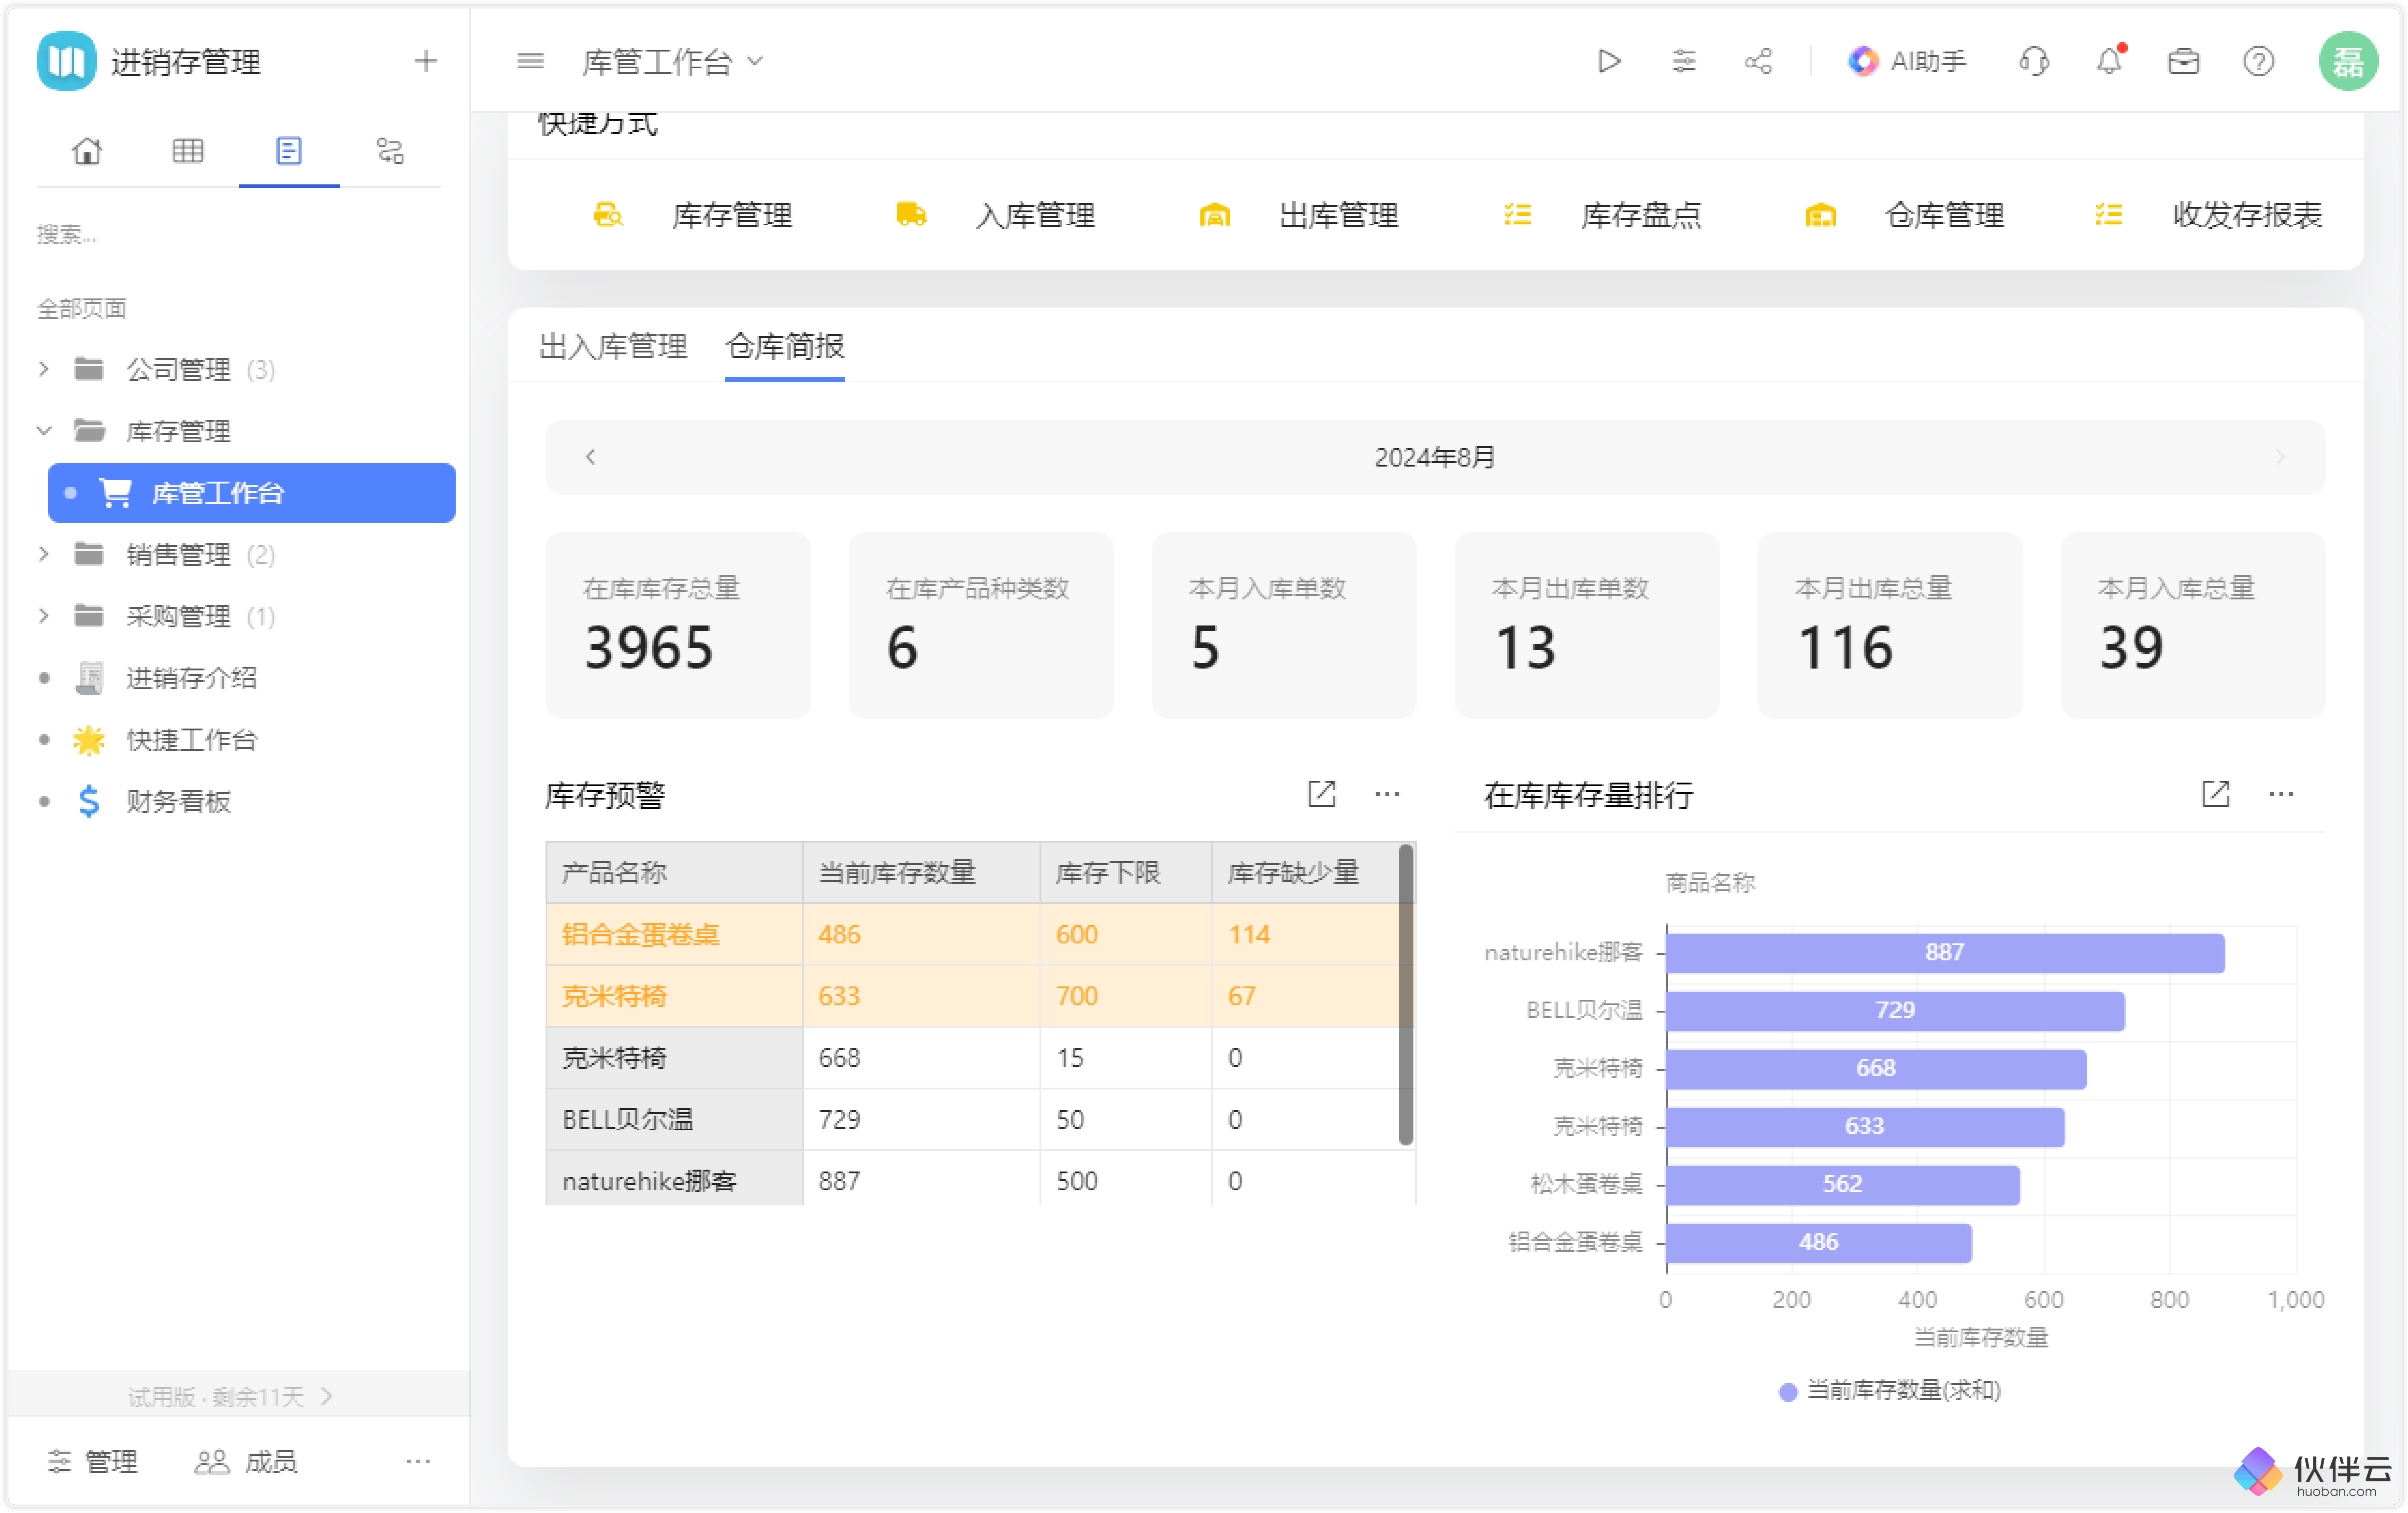Go to previous month arrow
The height and width of the screenshot is (1513, 2408).
click(590, 457)
